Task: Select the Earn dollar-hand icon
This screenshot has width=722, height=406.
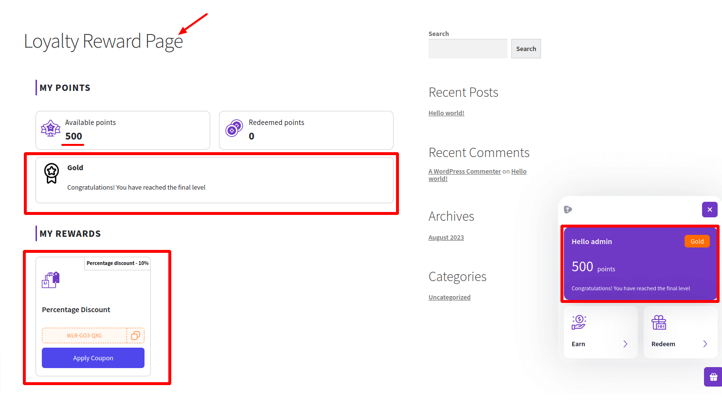Action: point(579,321)
